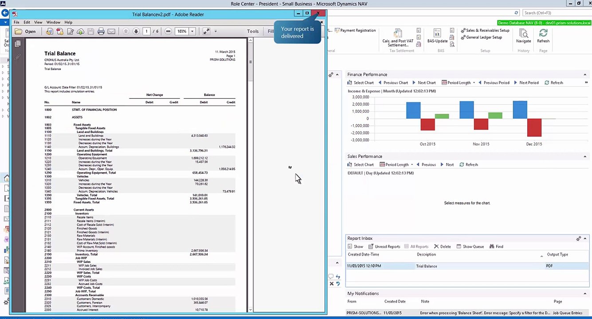
Task: Click Previous Period in Finance Performance
Action: pyautogui.click(x=494, y=82)
